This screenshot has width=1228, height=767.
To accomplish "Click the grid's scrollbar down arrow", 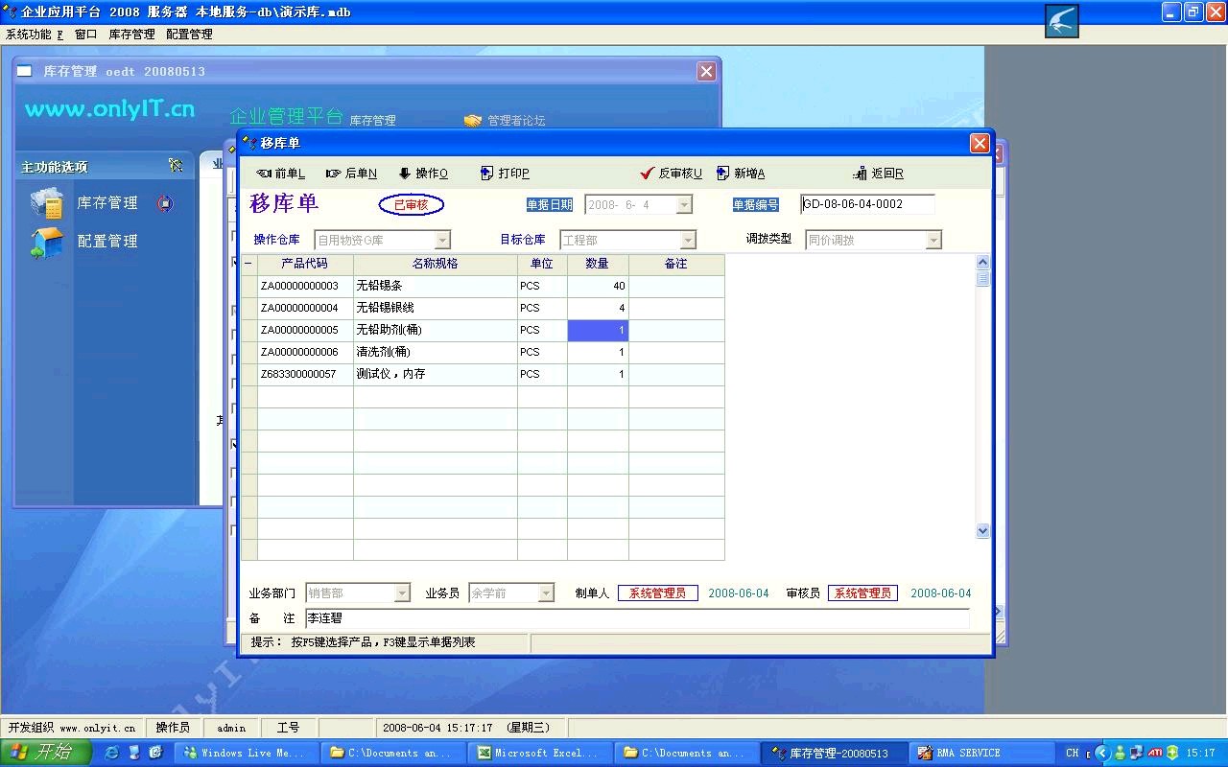I will pyautogui.click(x=982, y=530).
